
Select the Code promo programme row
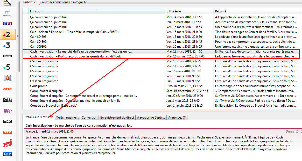pos(39,86)
